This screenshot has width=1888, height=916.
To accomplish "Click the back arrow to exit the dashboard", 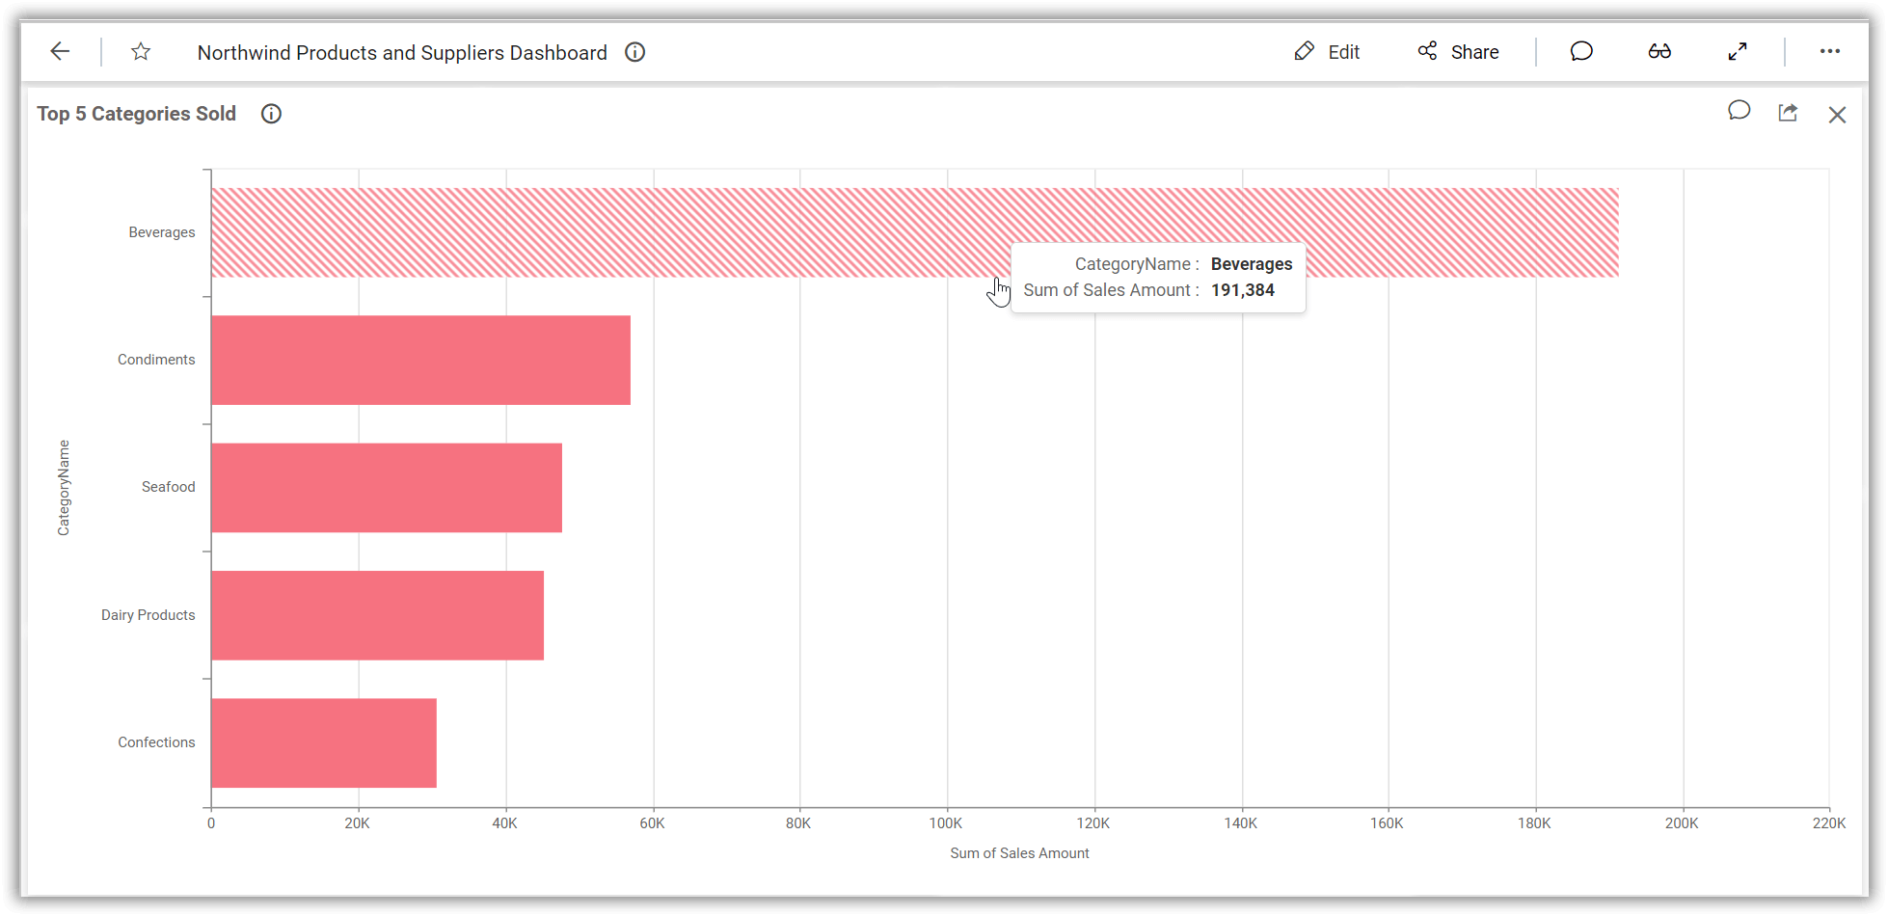I will click(x=60, y=51).
